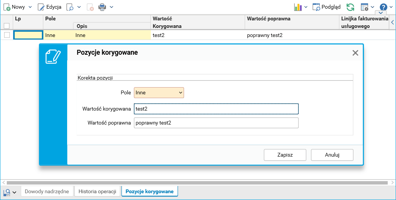The image size is (396, 200).
Task: Click the scrollbar right arrow
Action: pos(392,183)
